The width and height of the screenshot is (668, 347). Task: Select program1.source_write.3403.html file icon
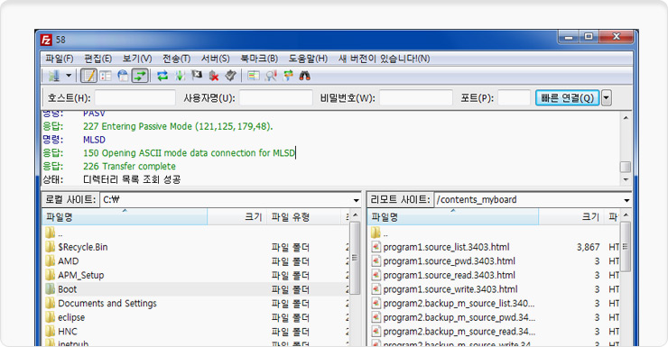pyautogui.click(x=376, y=288)
